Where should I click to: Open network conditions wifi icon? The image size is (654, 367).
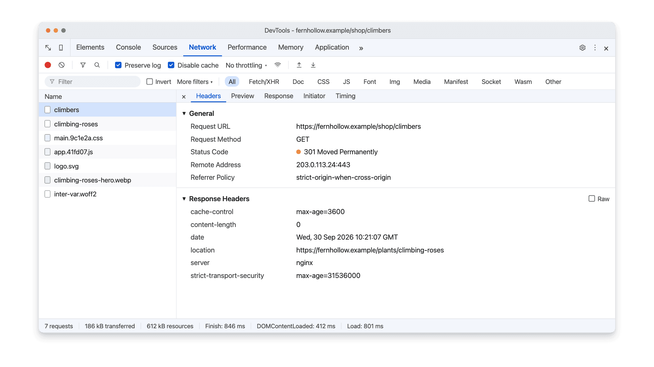[278, 65]
